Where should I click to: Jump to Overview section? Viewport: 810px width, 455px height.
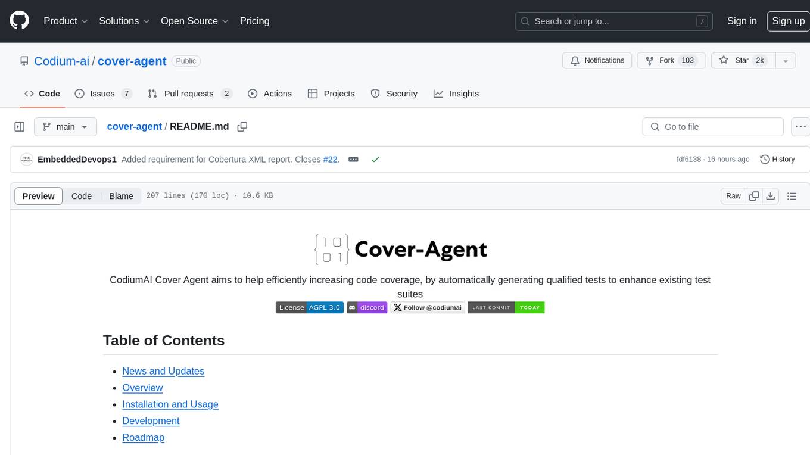(142, 388)
